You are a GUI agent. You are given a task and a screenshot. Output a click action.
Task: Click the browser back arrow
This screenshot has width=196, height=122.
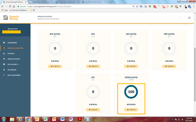[2, 6]
